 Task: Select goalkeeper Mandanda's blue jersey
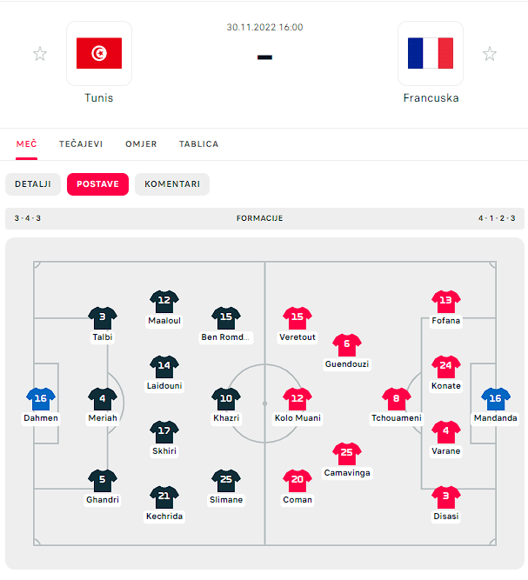[496, 399]
